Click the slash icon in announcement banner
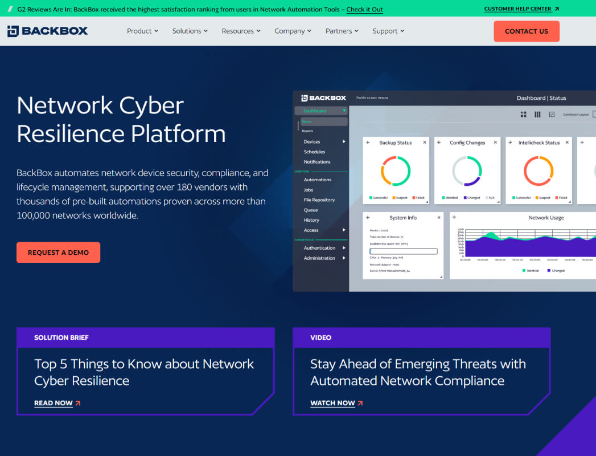Image resolution: width=596 pixels, height=456 pixels. click(10, 9)
